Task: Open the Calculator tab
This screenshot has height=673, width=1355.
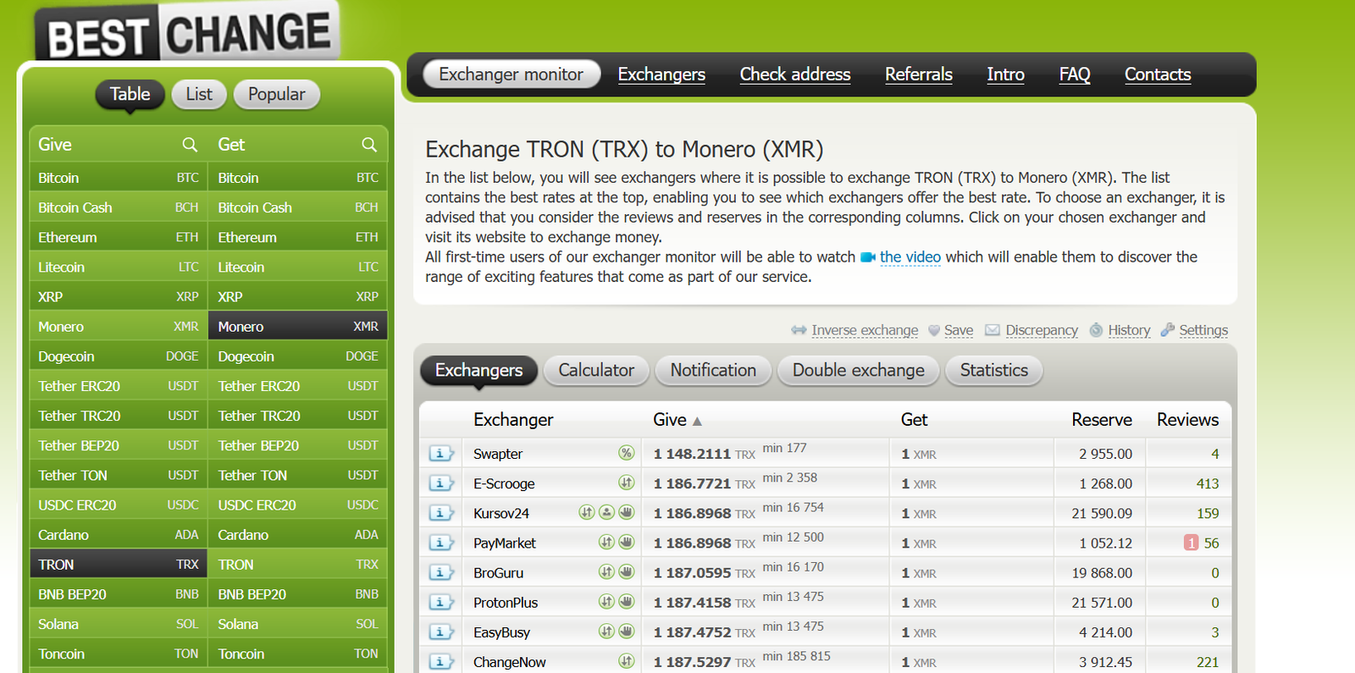Action: 595,370
